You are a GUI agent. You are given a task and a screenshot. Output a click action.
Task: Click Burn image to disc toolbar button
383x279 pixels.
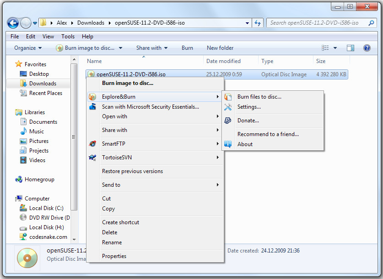pos(89,48)
